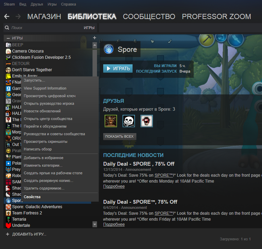Click the FNaF game icon
The image size is (262, 249).
click(x=8, y=82)
